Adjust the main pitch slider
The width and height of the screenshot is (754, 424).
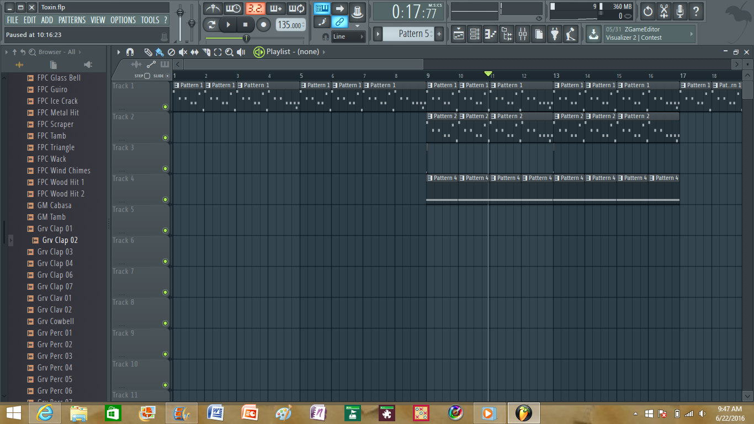coord(192,23)
